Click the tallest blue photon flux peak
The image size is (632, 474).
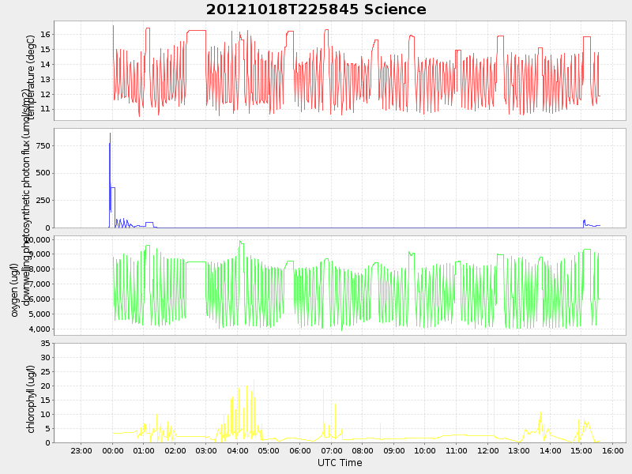(110, 134)
